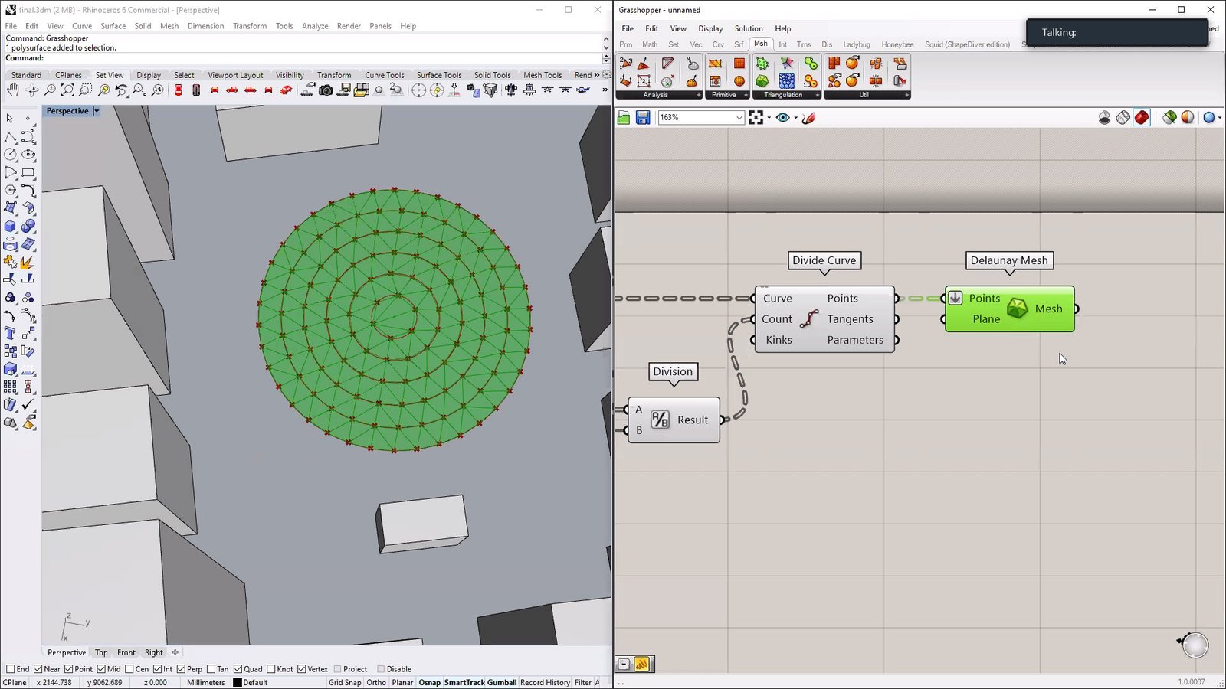Click the black Default layer color swatch
The image size is (1226, 689).
point(238,682)
